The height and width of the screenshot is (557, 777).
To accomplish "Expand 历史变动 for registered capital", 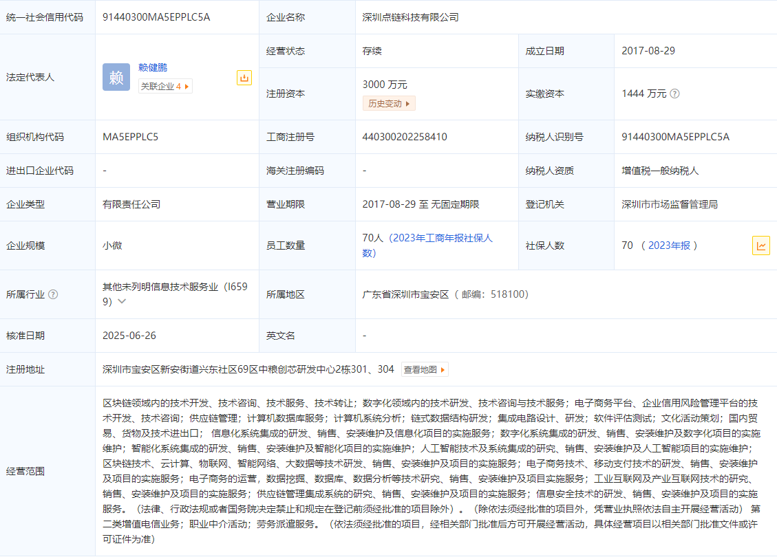I will click(389, 103).
